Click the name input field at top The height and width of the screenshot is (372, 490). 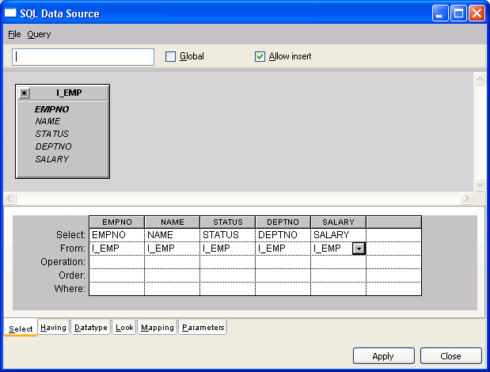(83, 57)
